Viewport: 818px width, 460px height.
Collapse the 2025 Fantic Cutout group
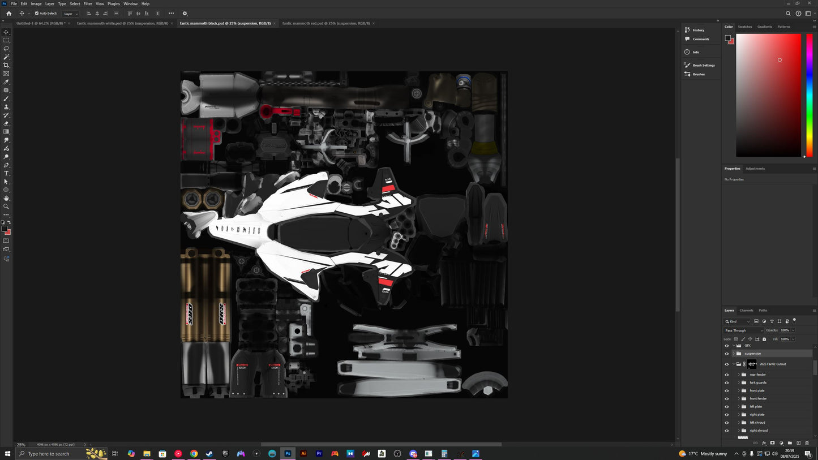click(734, 364)
